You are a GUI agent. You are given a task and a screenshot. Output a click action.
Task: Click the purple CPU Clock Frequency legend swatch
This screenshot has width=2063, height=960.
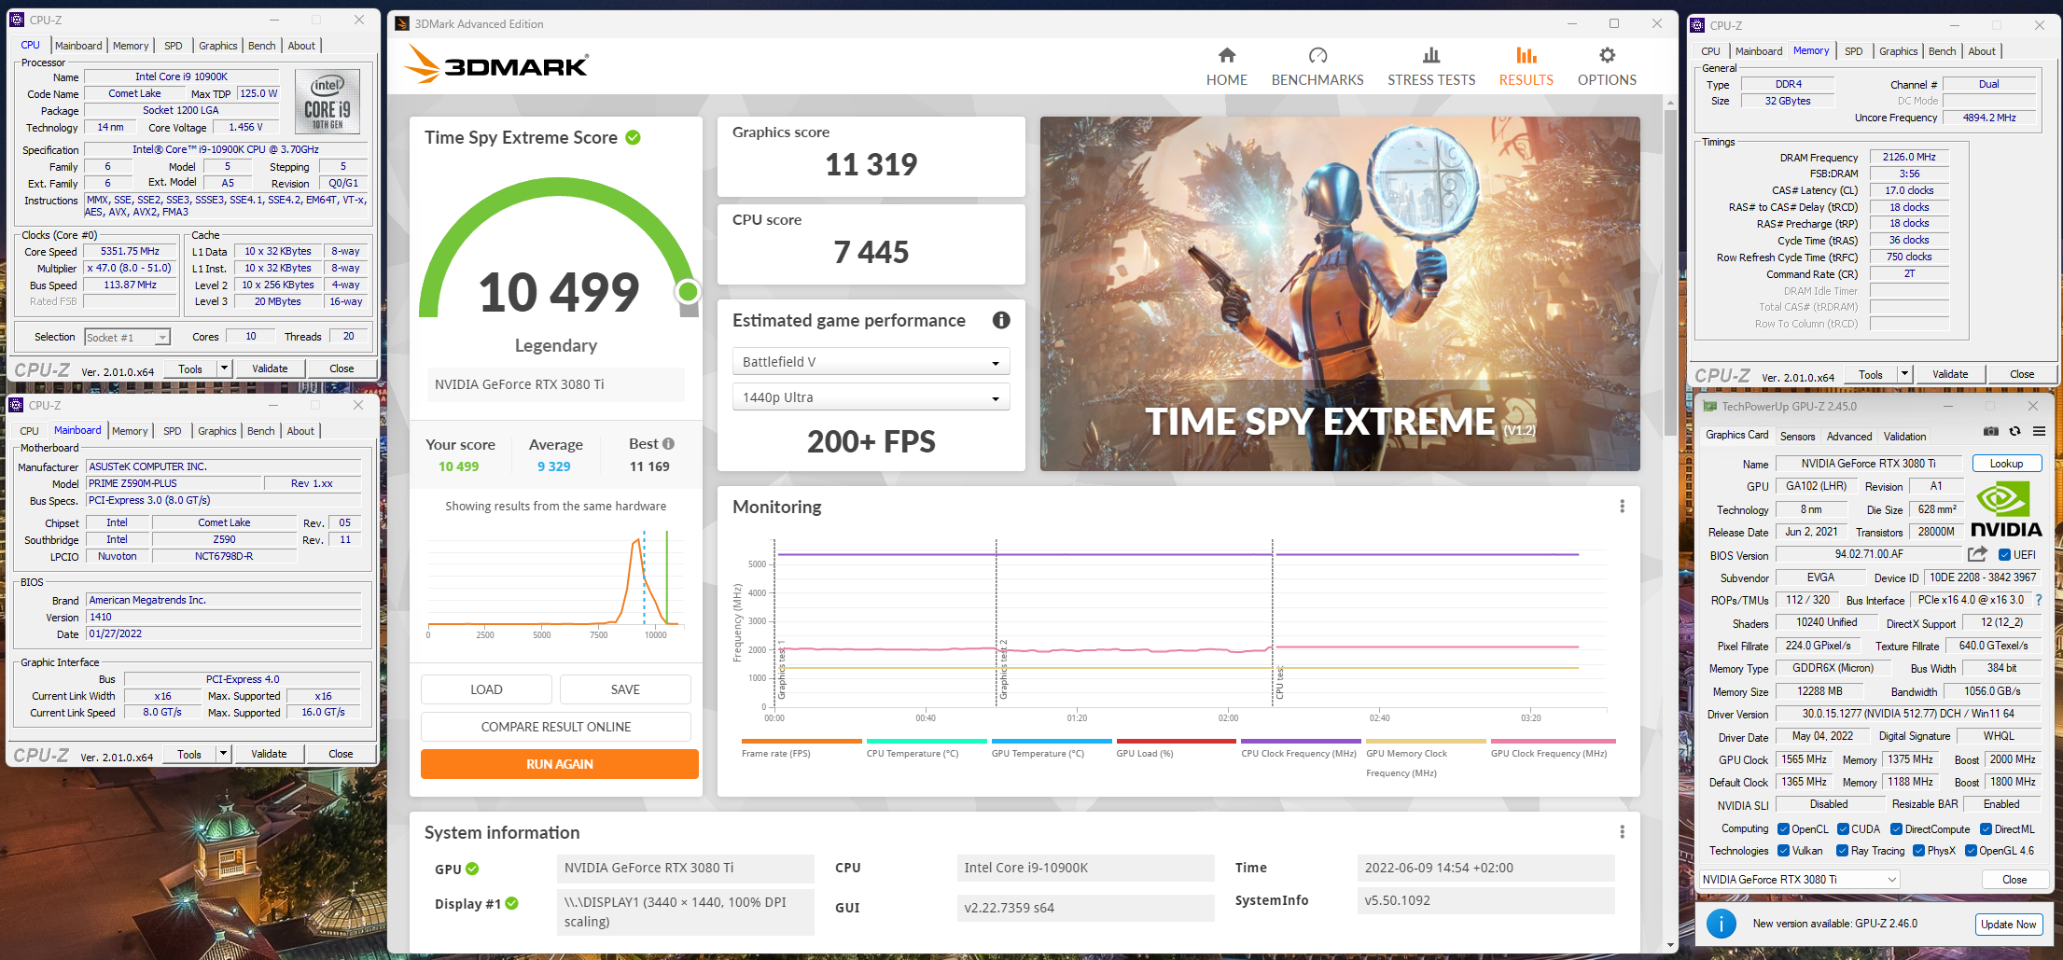(x=1301, y=742)
